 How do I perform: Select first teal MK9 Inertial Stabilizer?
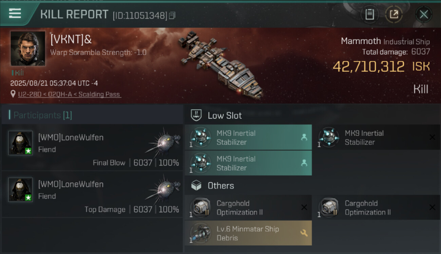[248, 137]
